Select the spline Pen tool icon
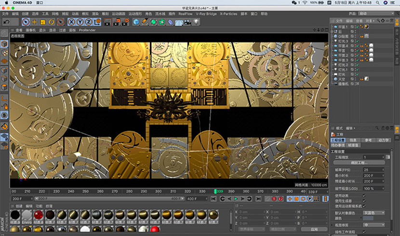This screenshot has width=400, height=236. point(145,22)
